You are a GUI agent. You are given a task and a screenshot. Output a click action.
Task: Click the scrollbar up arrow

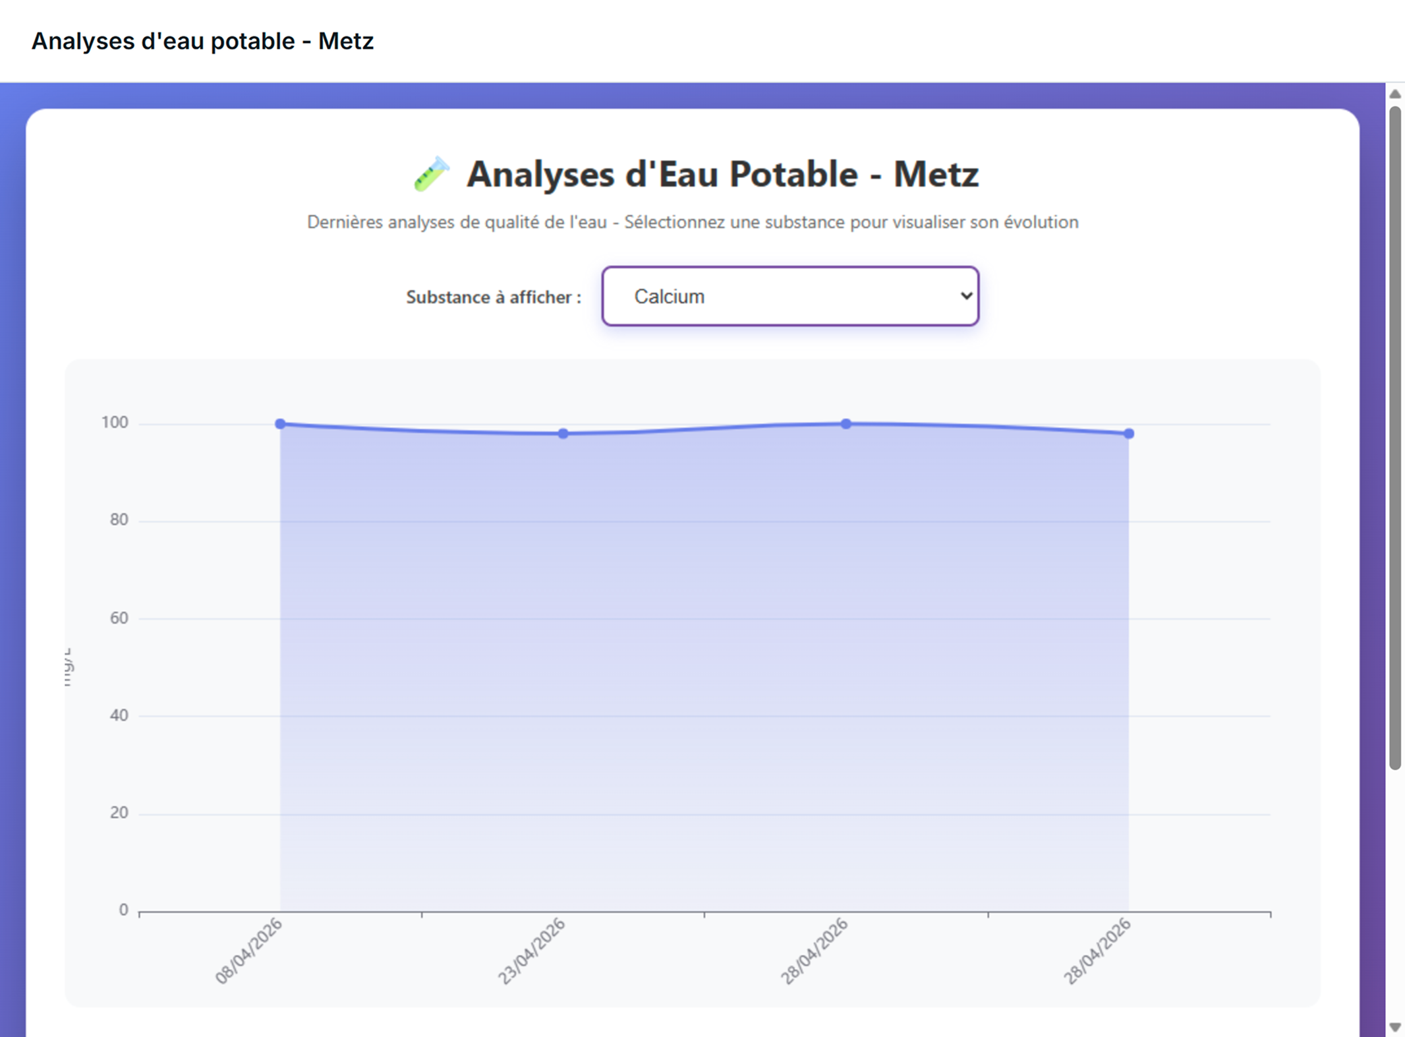(x=1394, y=94)
